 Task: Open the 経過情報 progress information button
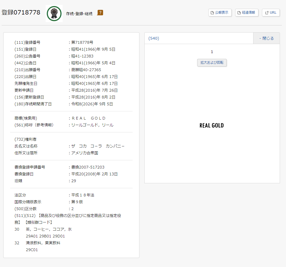click(x=247, y=13)
